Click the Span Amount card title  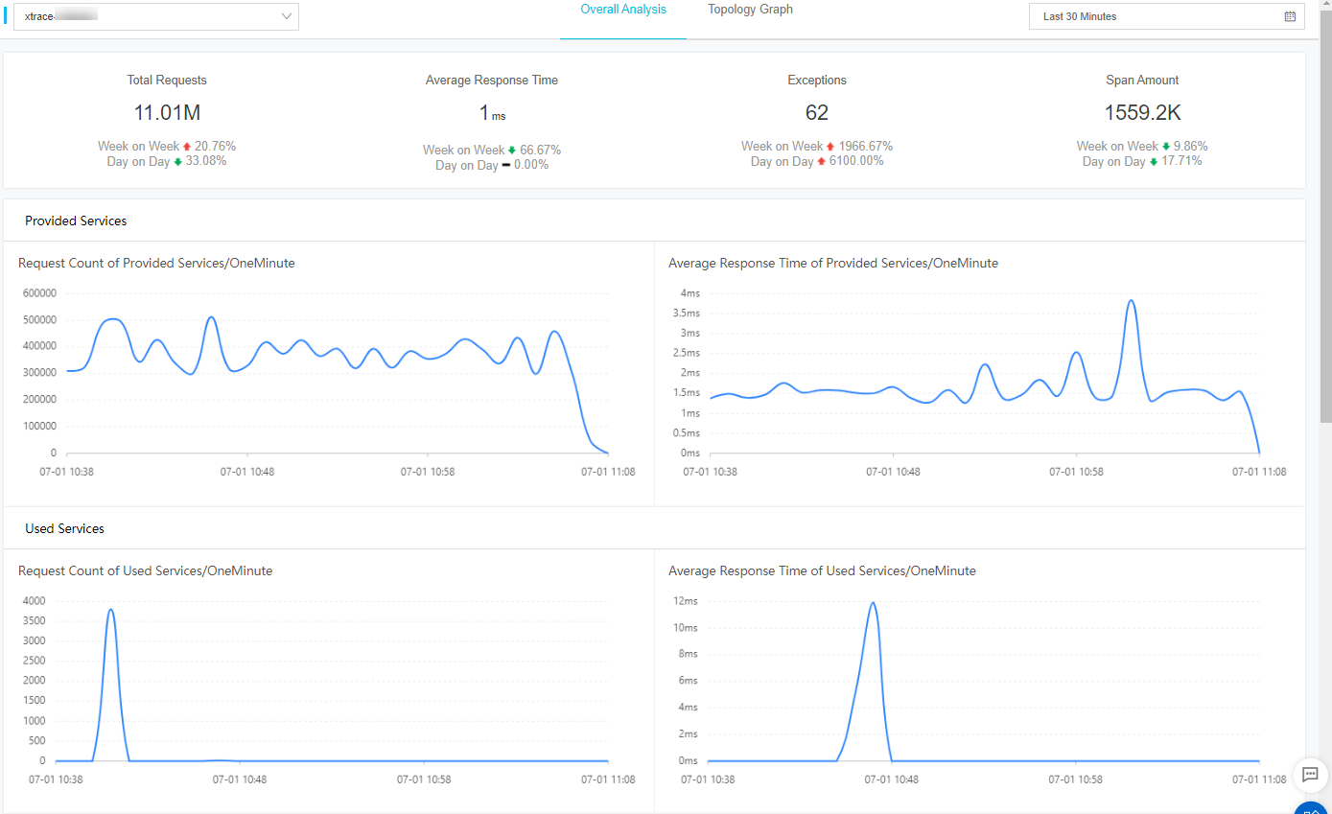tap(1142, 81)
